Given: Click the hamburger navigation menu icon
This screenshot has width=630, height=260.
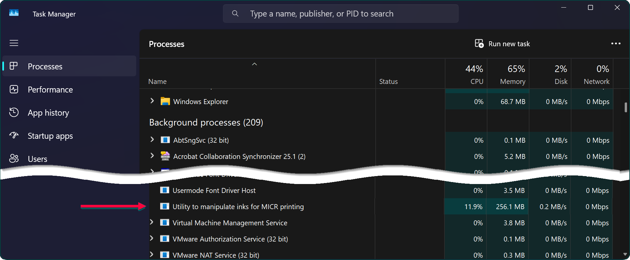Looking at the screenshot, I should [x=14, y=43].
